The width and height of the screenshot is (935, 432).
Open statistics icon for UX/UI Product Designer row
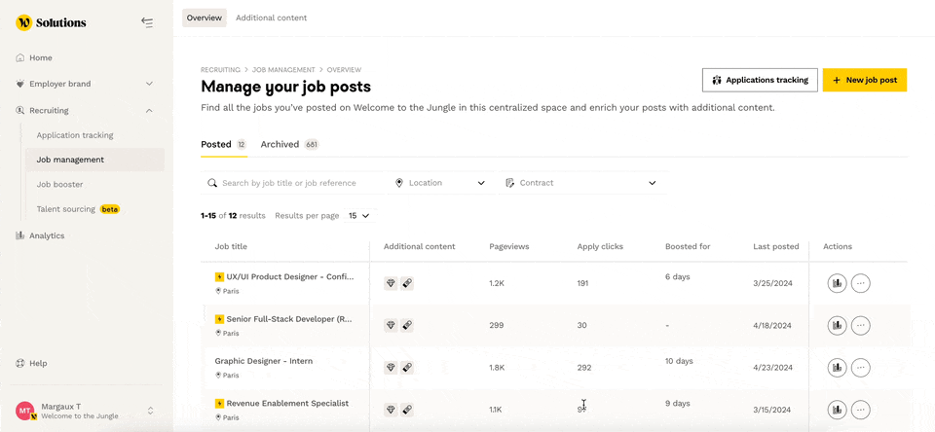[837, 284]
